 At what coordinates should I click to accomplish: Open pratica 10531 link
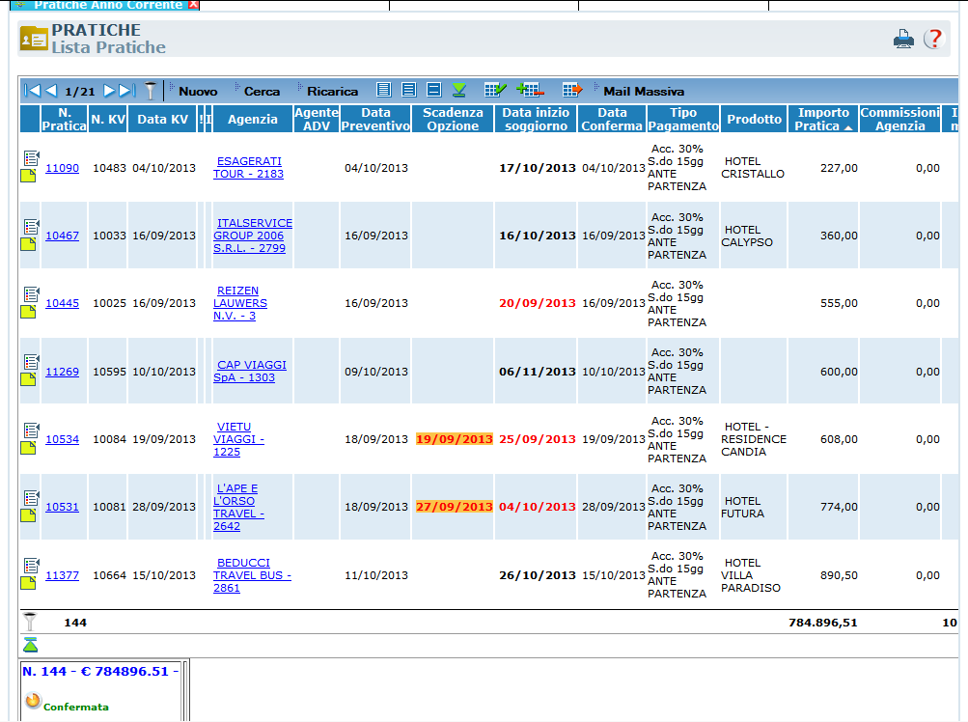click(63, 507)
